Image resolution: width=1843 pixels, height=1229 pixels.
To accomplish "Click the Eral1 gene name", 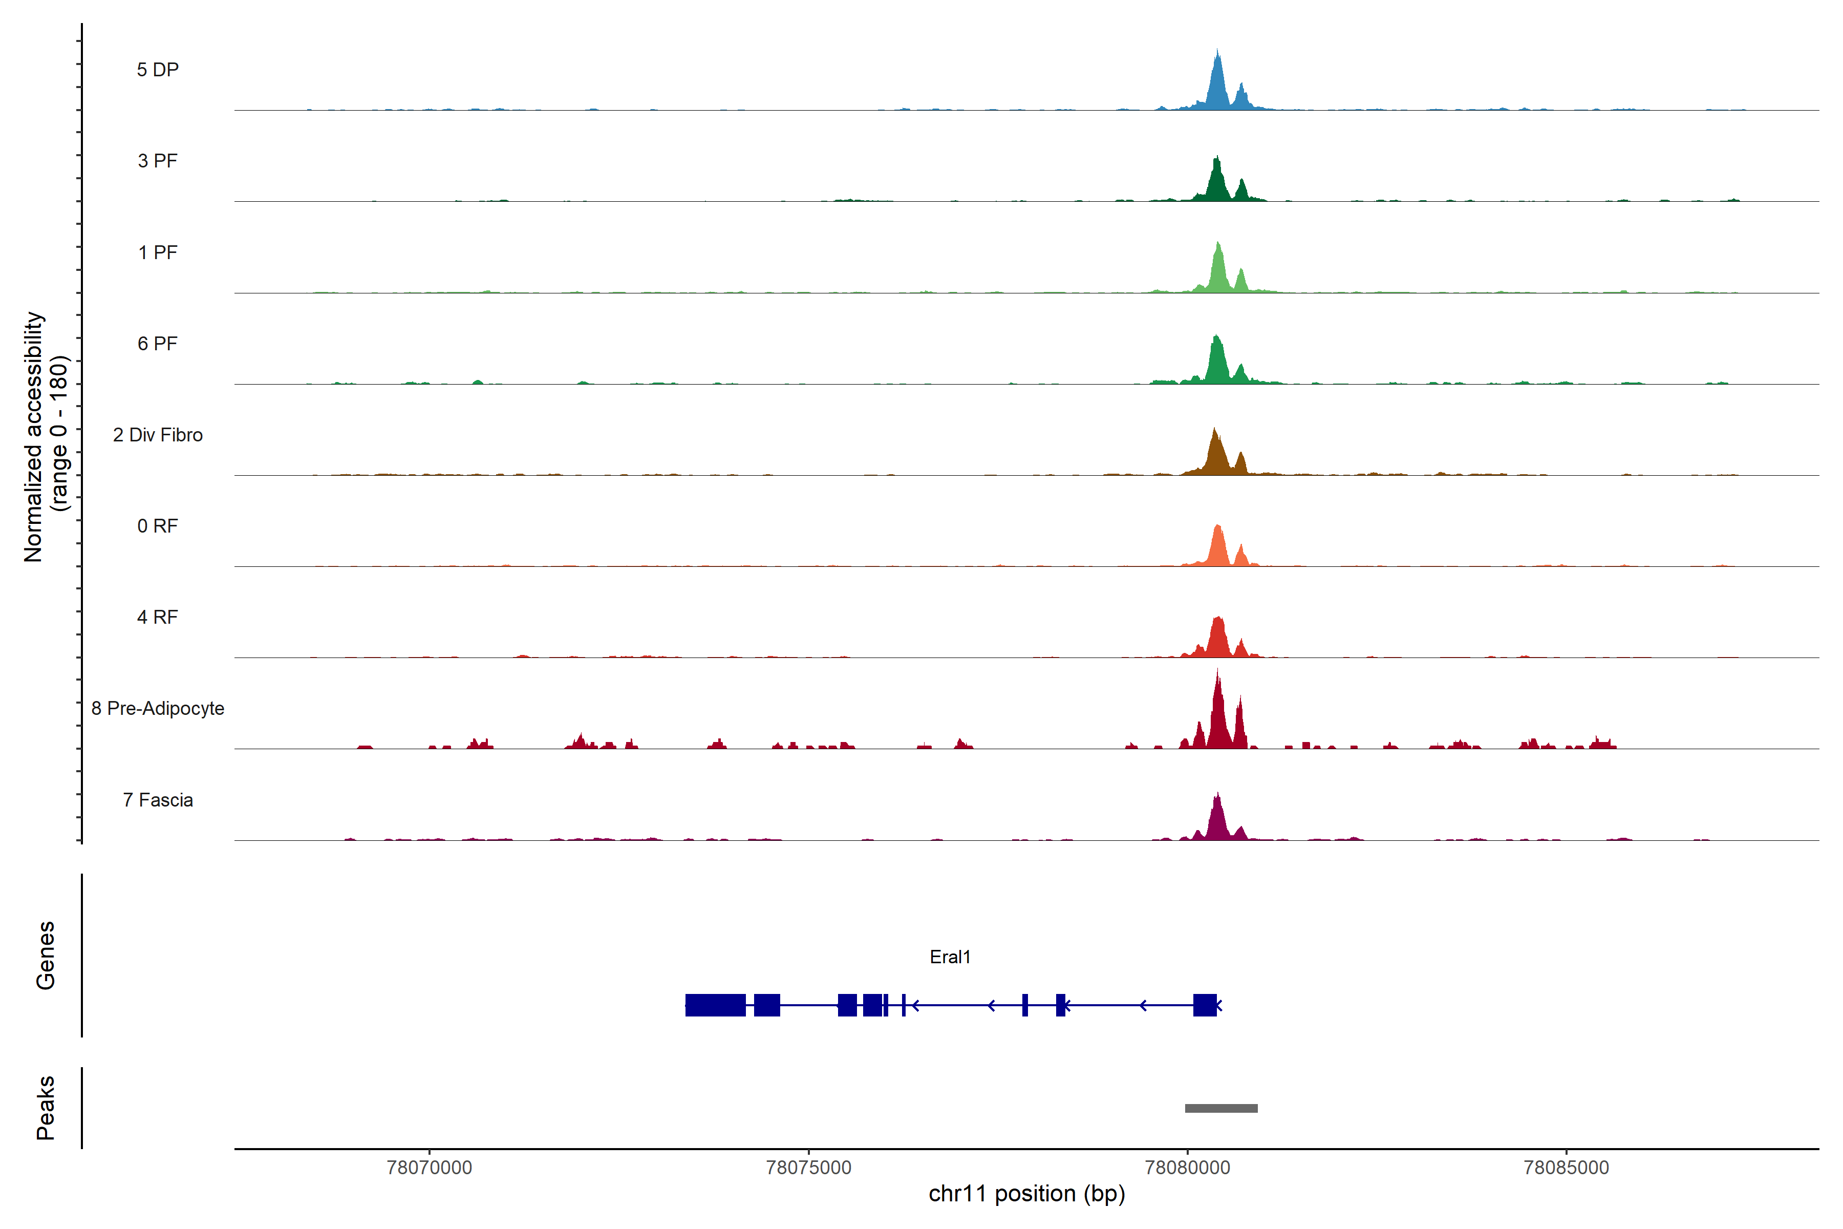I will click(x=950, y=957).
